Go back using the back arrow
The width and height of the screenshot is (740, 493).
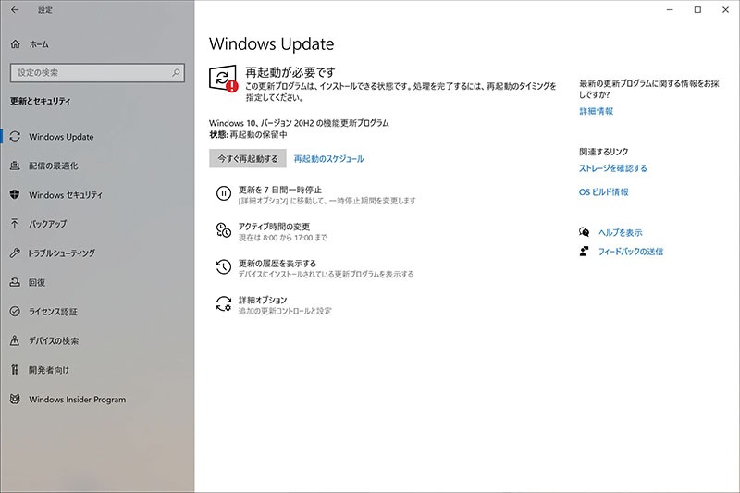coord(15,10)
